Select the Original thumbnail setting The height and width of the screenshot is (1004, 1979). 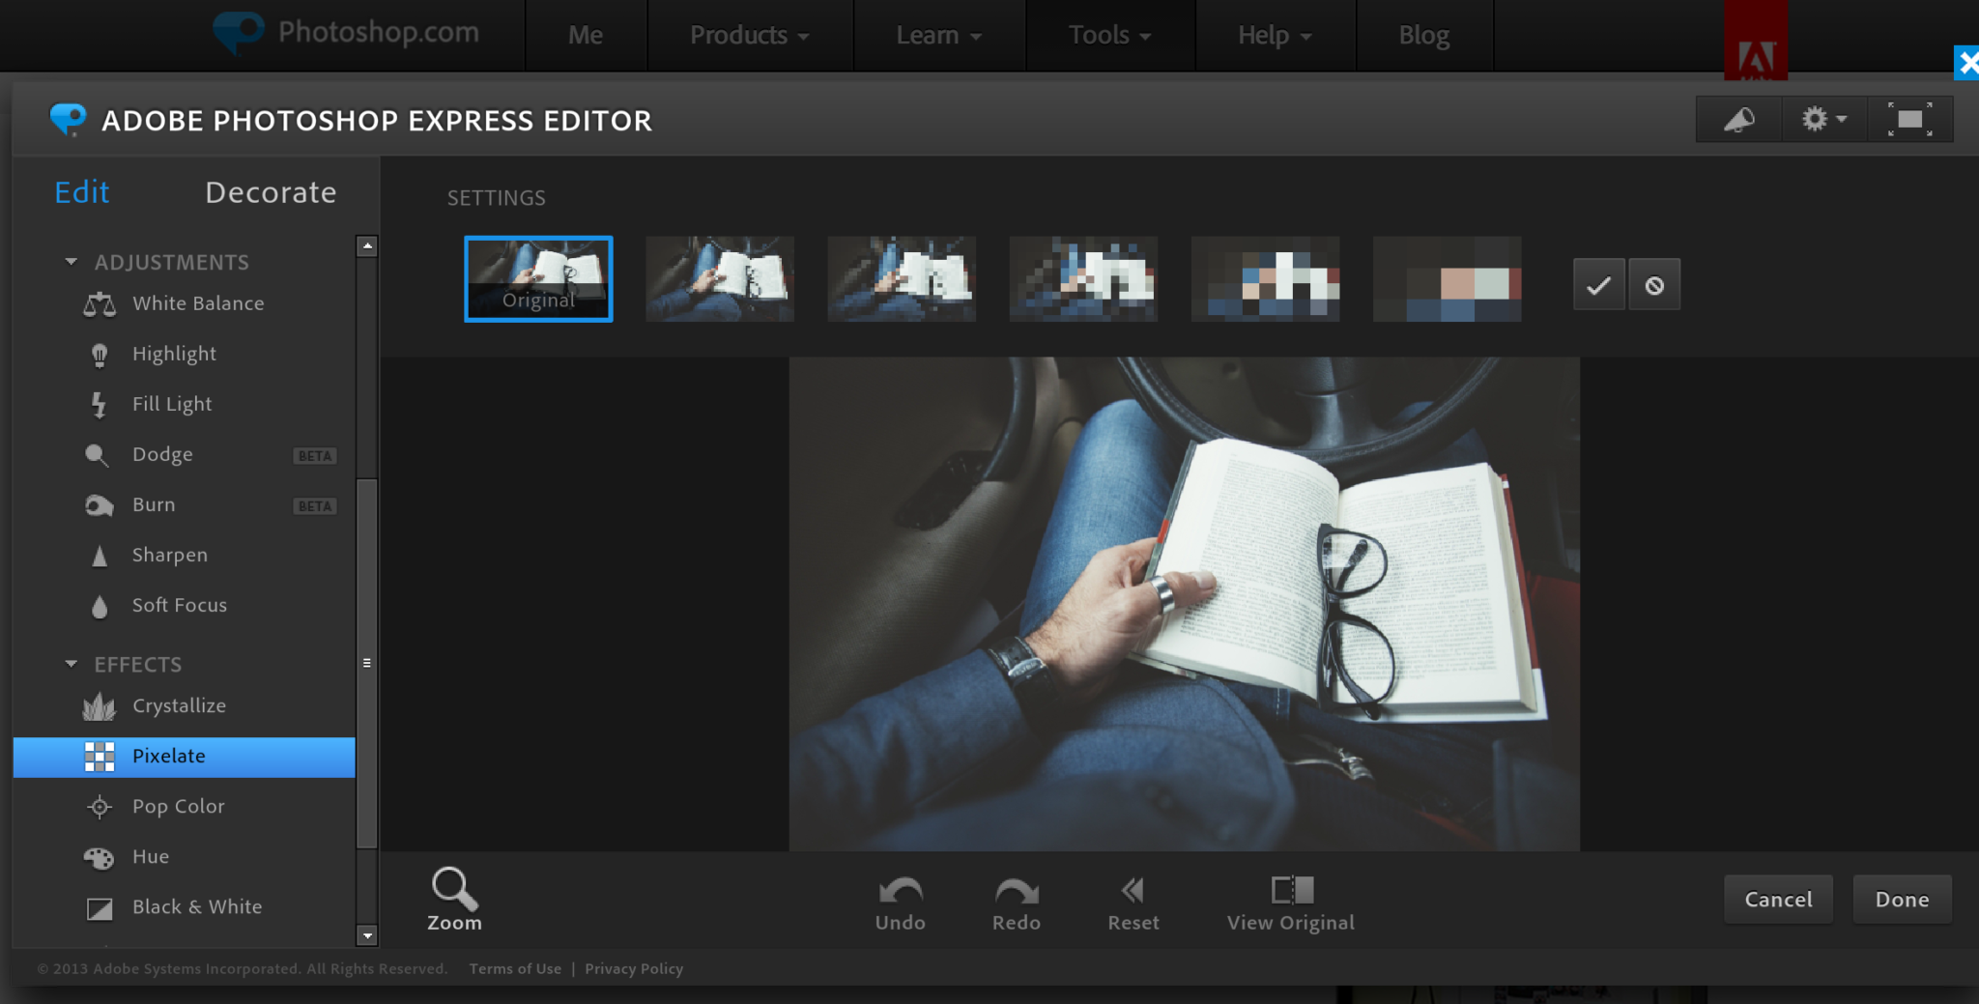tap(538, 278)
